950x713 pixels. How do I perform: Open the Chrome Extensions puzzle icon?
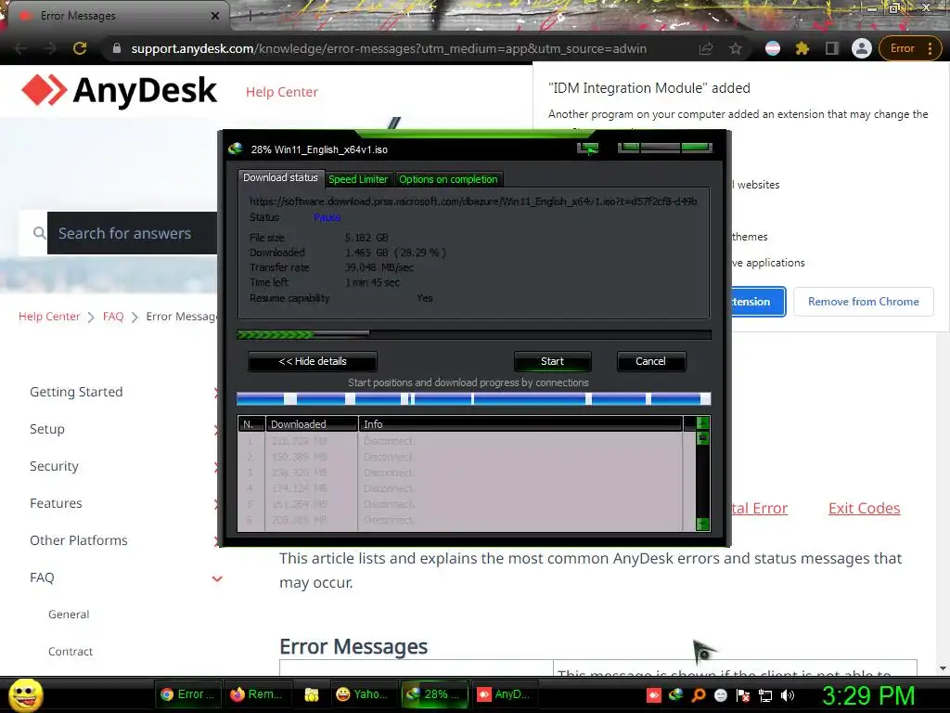[x=802, y=48]
